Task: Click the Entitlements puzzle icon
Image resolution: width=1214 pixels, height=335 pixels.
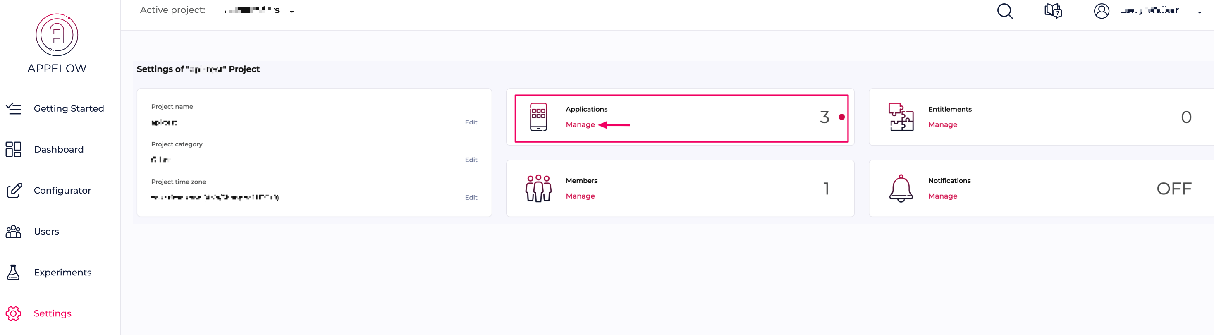Action: tap(901, 117)
